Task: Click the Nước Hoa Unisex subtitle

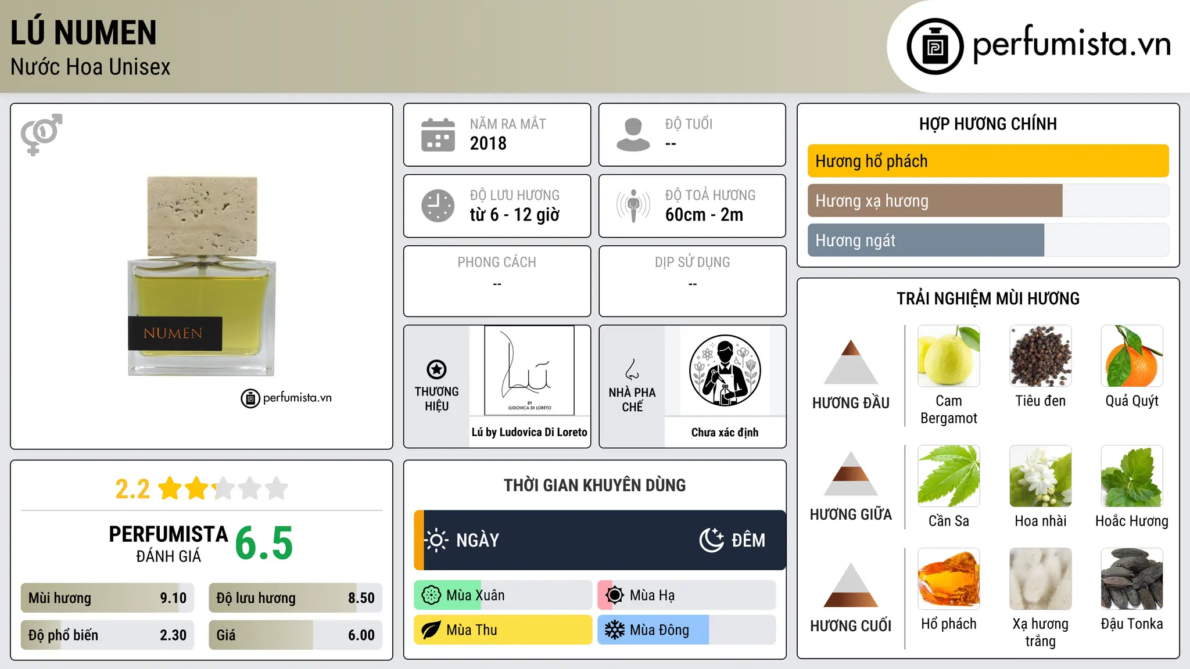Action: coord(91,67)
